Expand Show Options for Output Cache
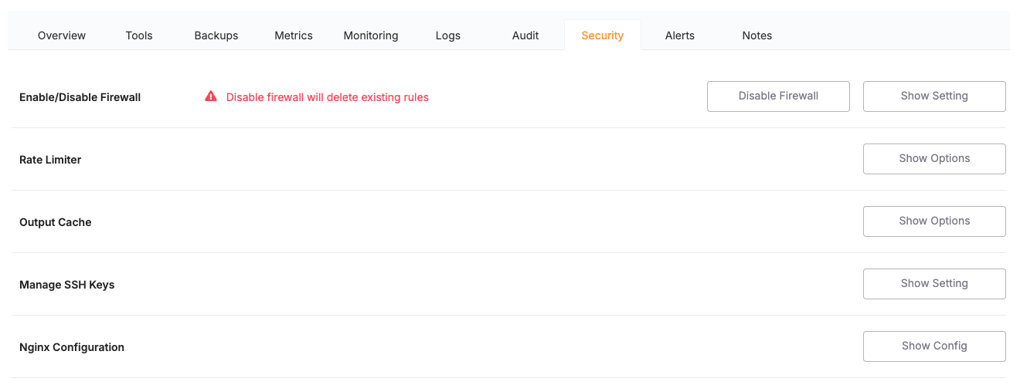 click(934, 221)
